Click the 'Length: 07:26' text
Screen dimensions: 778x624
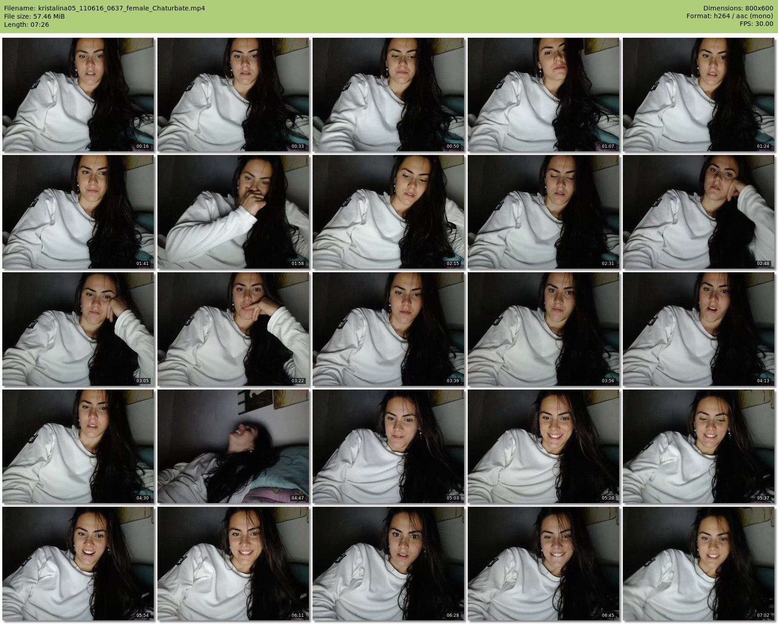pos(26,25)
